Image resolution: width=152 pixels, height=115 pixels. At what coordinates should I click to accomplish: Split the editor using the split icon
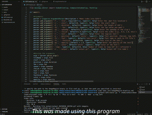tap(147, 2)
